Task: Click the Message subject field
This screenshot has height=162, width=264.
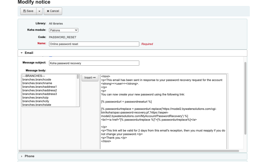Action: coord(94,63)
